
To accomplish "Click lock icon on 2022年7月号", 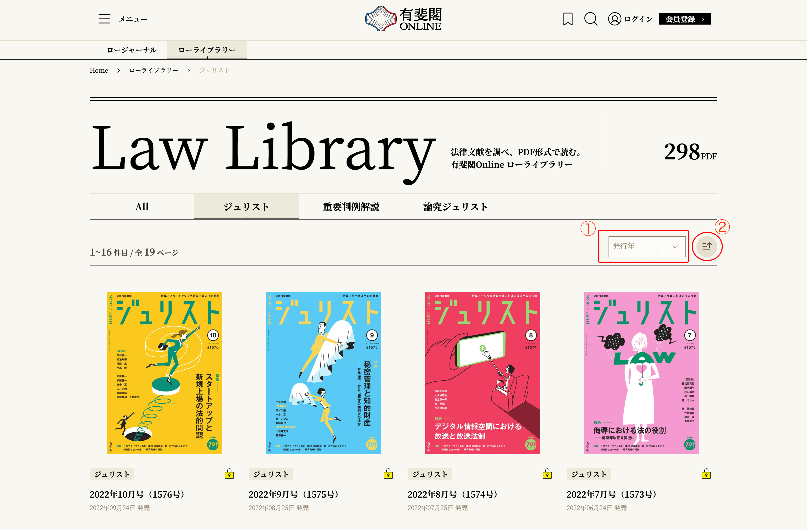I will pyautogui.click(x=706, y=474).
